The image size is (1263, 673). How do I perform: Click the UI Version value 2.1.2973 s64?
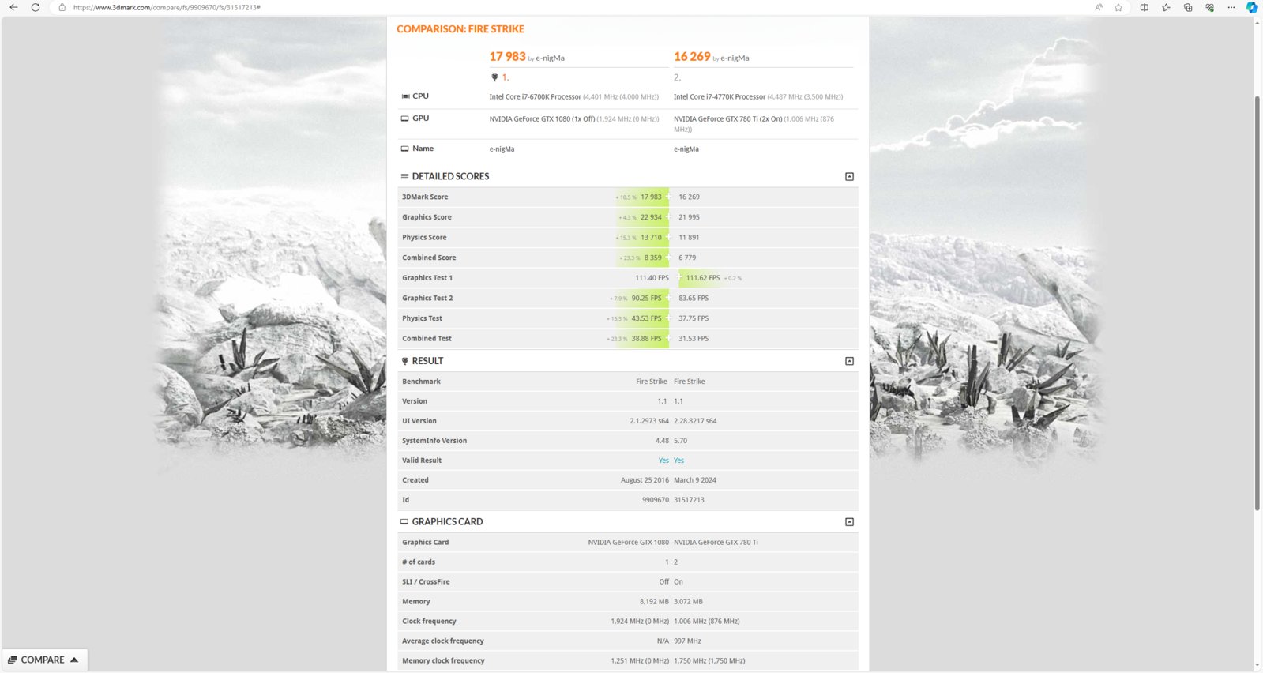(x=649, y=421)
